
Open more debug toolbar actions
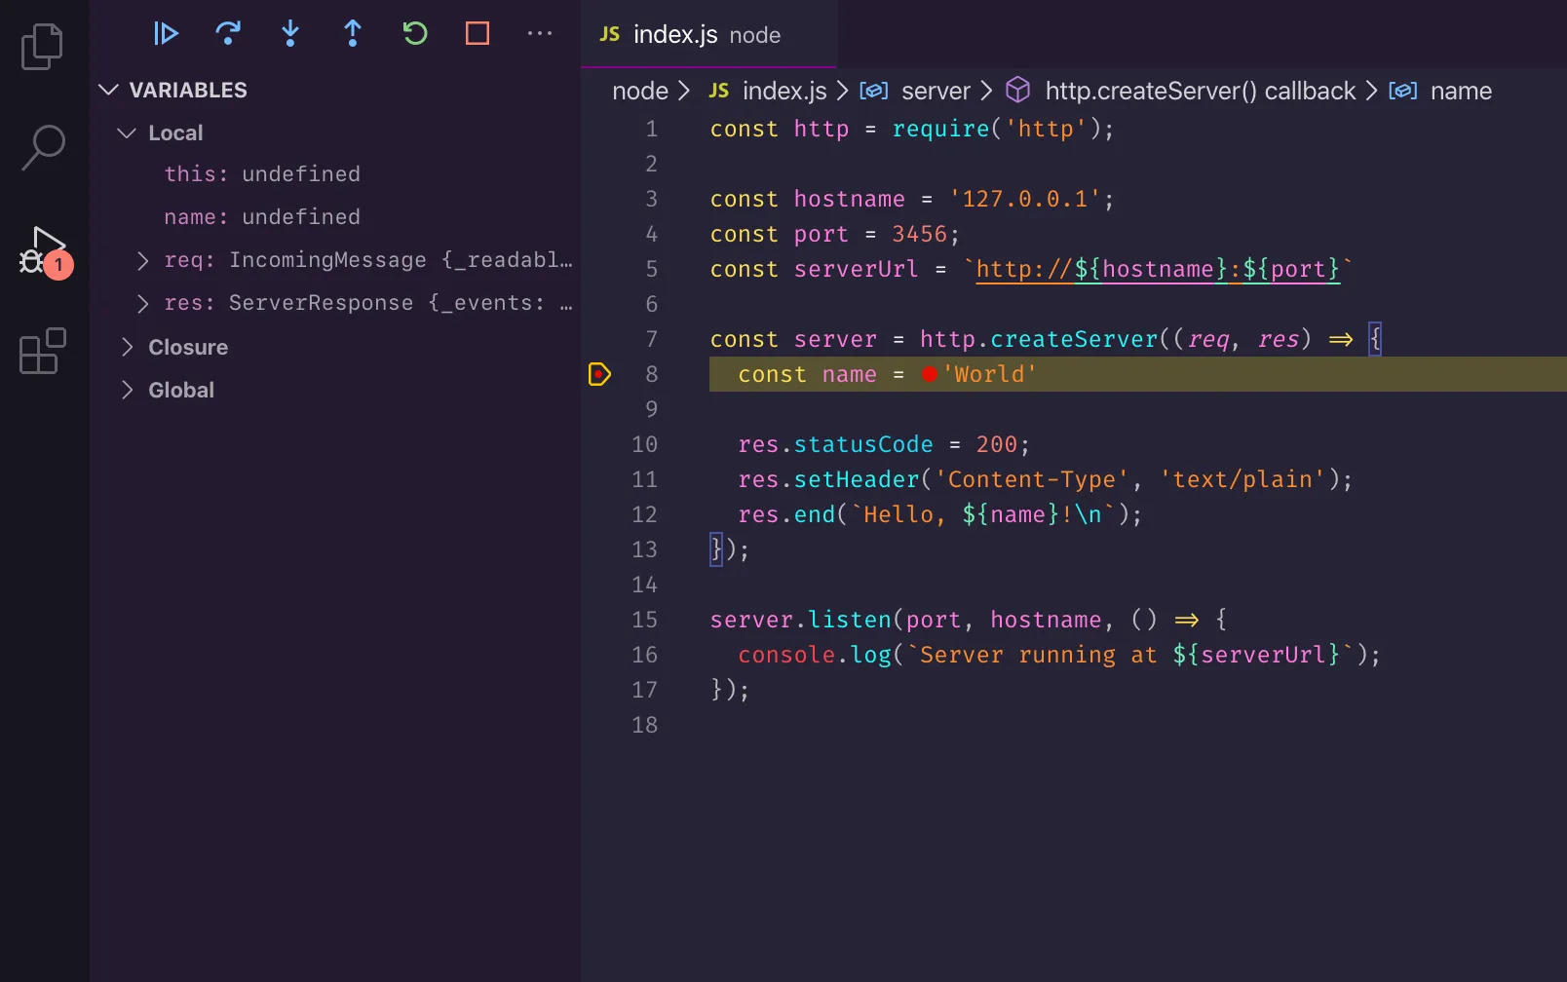[540, 34]
